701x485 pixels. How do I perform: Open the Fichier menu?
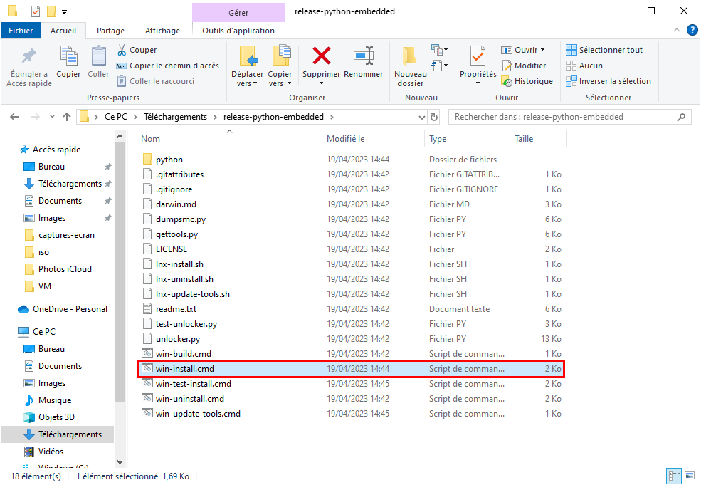21,31
